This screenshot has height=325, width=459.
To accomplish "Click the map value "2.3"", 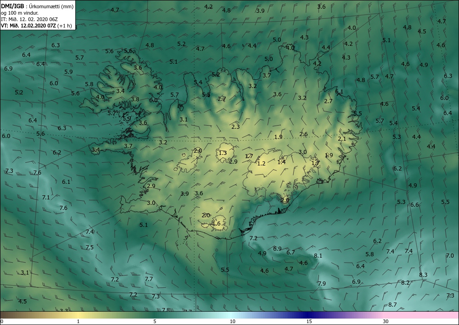I will (x=235, y=127).
